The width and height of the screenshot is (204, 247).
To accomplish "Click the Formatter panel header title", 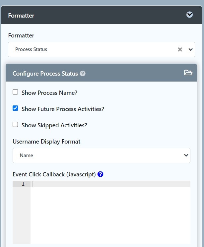I will (x=21, y=16).
